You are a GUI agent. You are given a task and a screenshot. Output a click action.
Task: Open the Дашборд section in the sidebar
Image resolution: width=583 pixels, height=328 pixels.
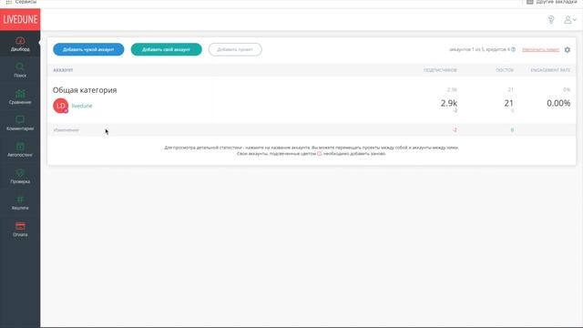tap(20, 44)
